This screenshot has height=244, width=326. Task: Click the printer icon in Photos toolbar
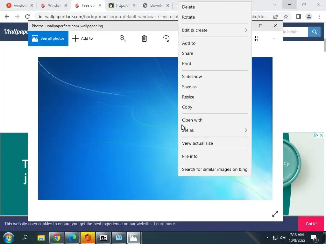(x=257, y=38)
